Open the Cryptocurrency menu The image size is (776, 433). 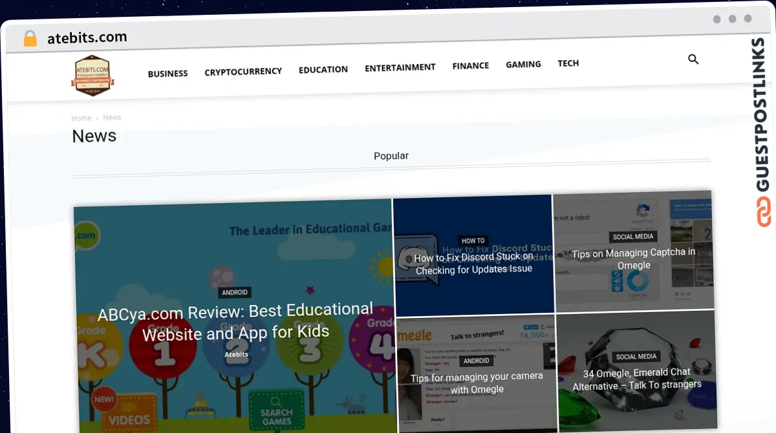pos(243,72)
